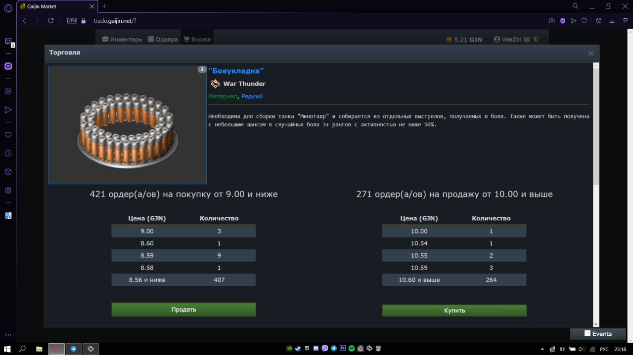Click the Купить button
Image resolution: width=633 pixels, height=355 pixels.
(454, 311)
